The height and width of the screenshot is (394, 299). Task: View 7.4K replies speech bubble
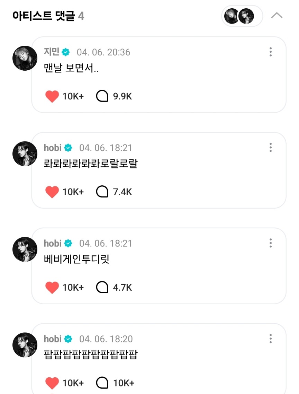[102, 192]
